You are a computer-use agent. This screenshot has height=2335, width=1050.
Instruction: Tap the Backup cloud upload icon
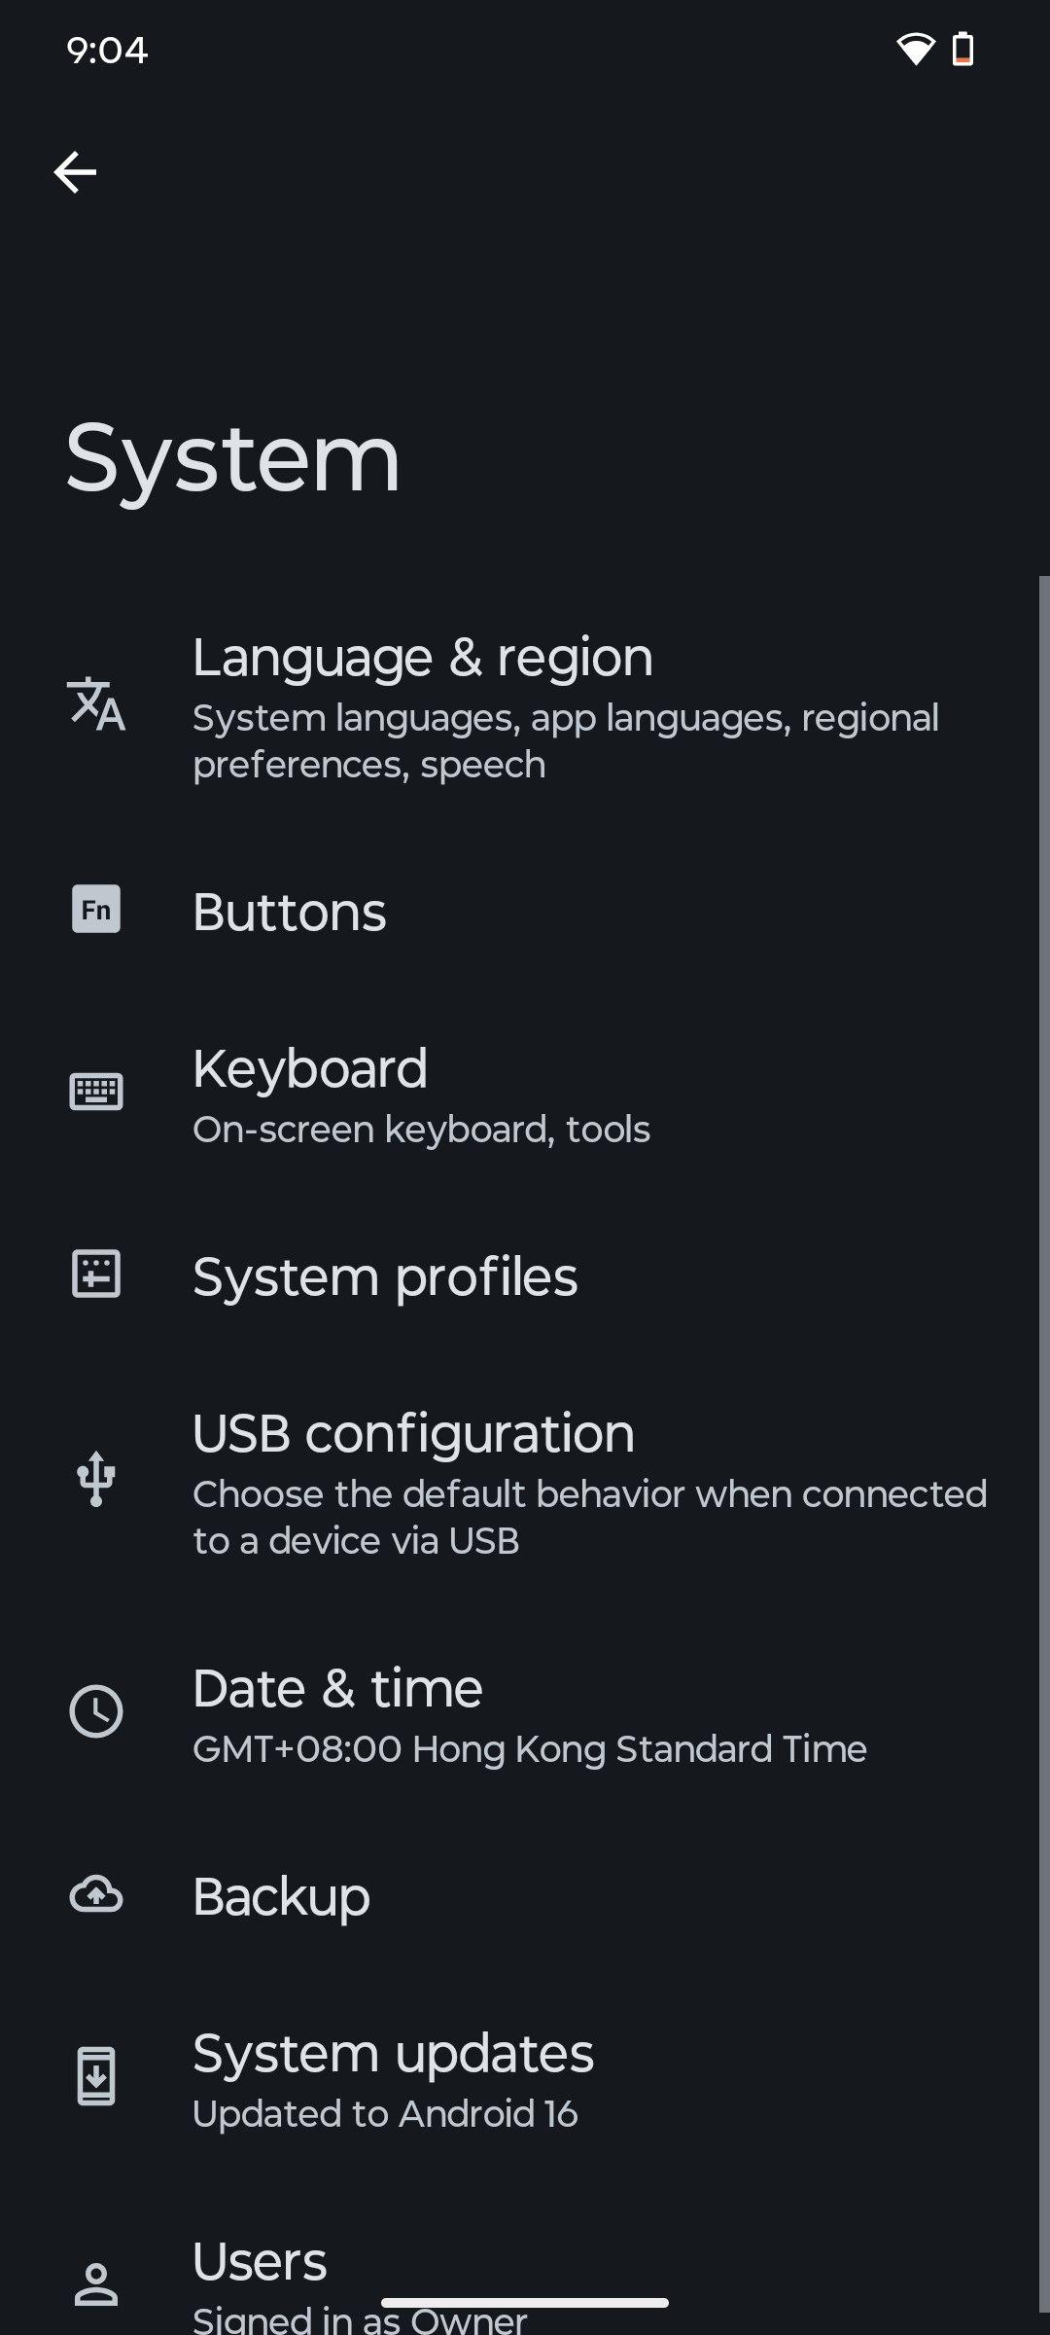96,1895
